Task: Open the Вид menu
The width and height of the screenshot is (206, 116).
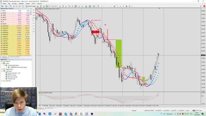Action: click(x=9, y=4)
